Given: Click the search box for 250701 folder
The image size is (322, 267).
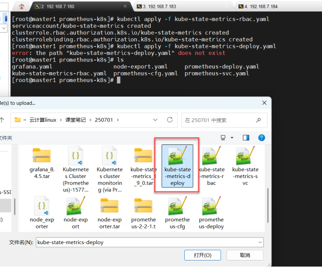Looking at the screenshot, I should pos(223,120).
